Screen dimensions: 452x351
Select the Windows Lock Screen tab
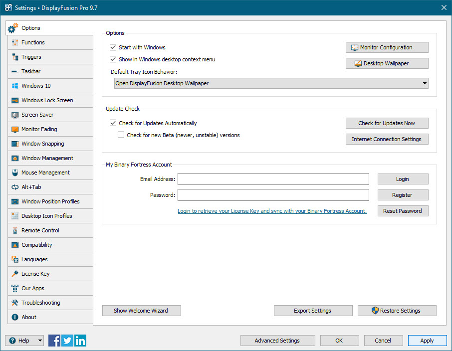(50, 100)
